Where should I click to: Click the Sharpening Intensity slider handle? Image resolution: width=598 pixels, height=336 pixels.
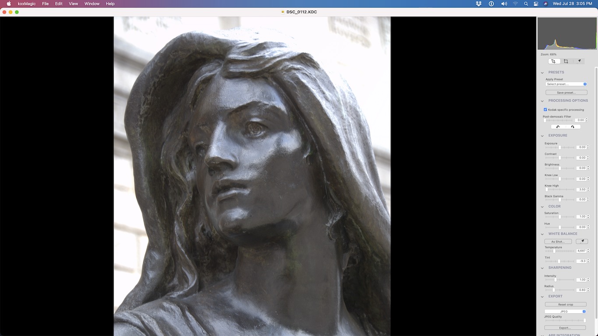point(555,280)
